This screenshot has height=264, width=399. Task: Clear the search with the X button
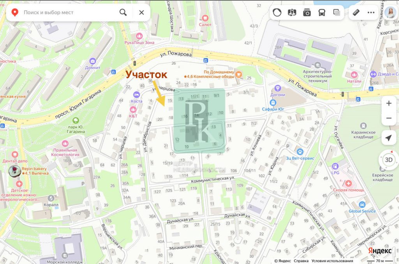tap(141, 12)
